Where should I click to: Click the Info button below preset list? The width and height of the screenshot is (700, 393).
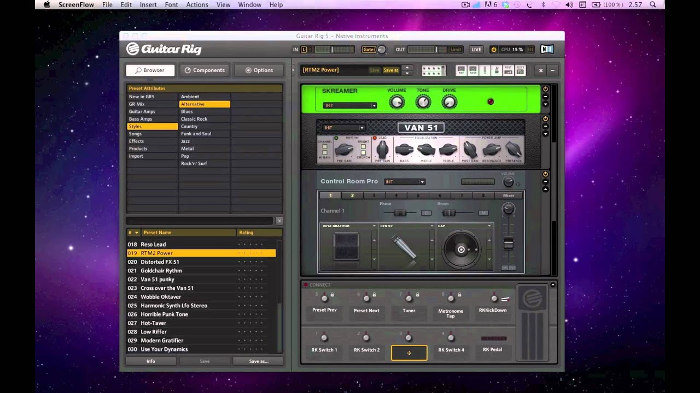(150, 361)
